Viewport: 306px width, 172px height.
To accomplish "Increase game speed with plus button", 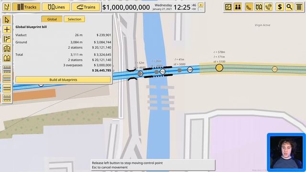I will coord(201,5).
